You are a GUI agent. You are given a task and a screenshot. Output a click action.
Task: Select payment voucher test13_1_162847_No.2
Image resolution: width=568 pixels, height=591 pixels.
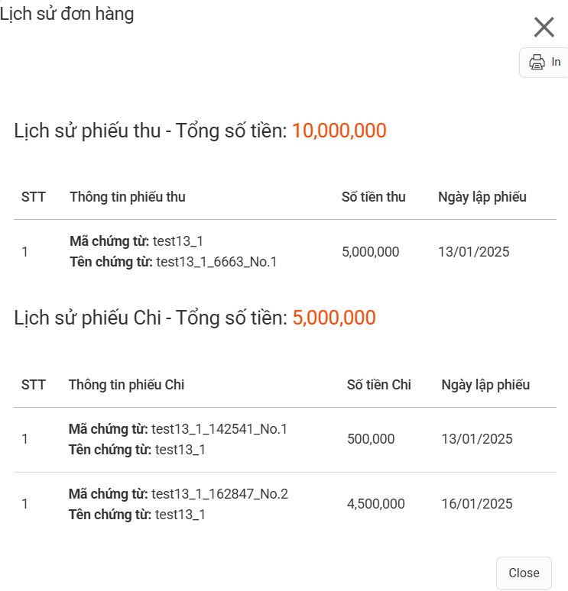(x=219, y=494)
